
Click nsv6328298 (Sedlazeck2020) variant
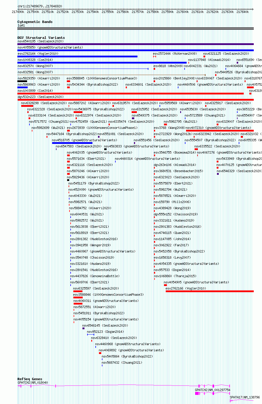(x=27, y=106)
